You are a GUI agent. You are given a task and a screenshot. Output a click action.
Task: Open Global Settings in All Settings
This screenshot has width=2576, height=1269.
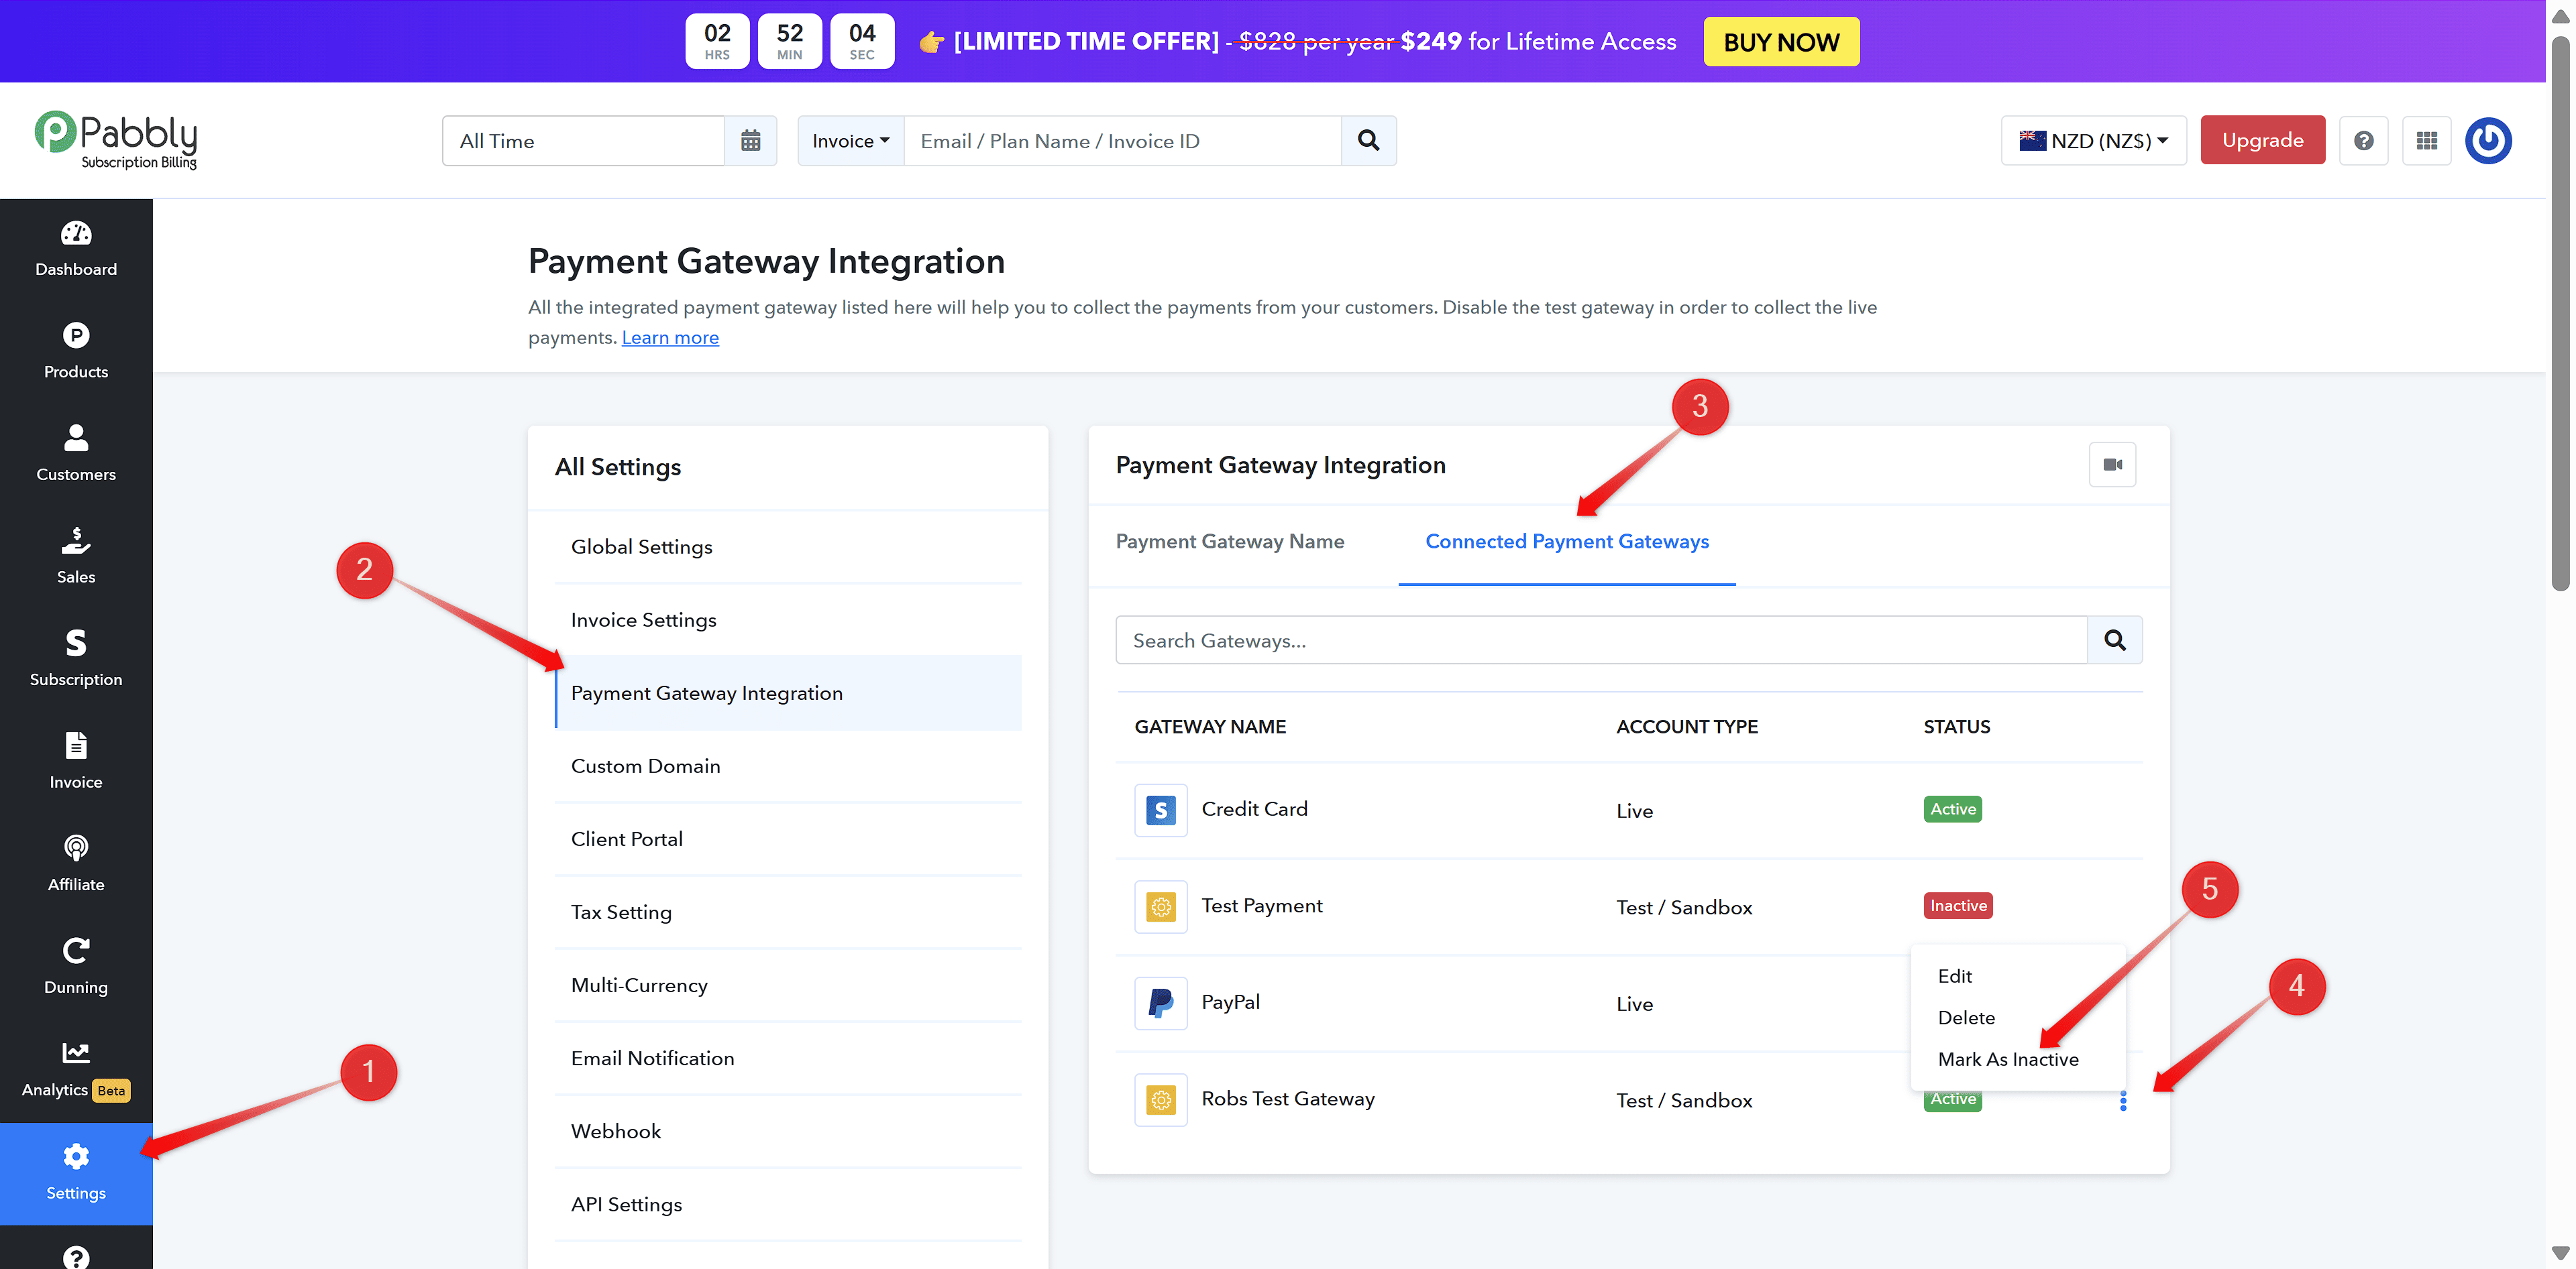pos(788,548)
